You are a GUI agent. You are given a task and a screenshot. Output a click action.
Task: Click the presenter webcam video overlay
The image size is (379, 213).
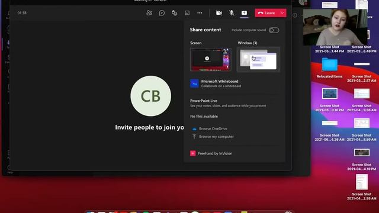[335, 27]
